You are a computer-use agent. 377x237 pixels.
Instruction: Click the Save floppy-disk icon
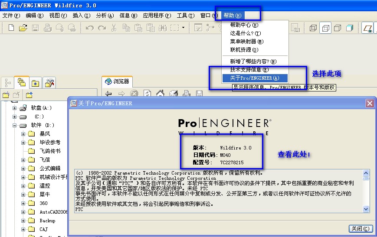[x=35, y=28]
